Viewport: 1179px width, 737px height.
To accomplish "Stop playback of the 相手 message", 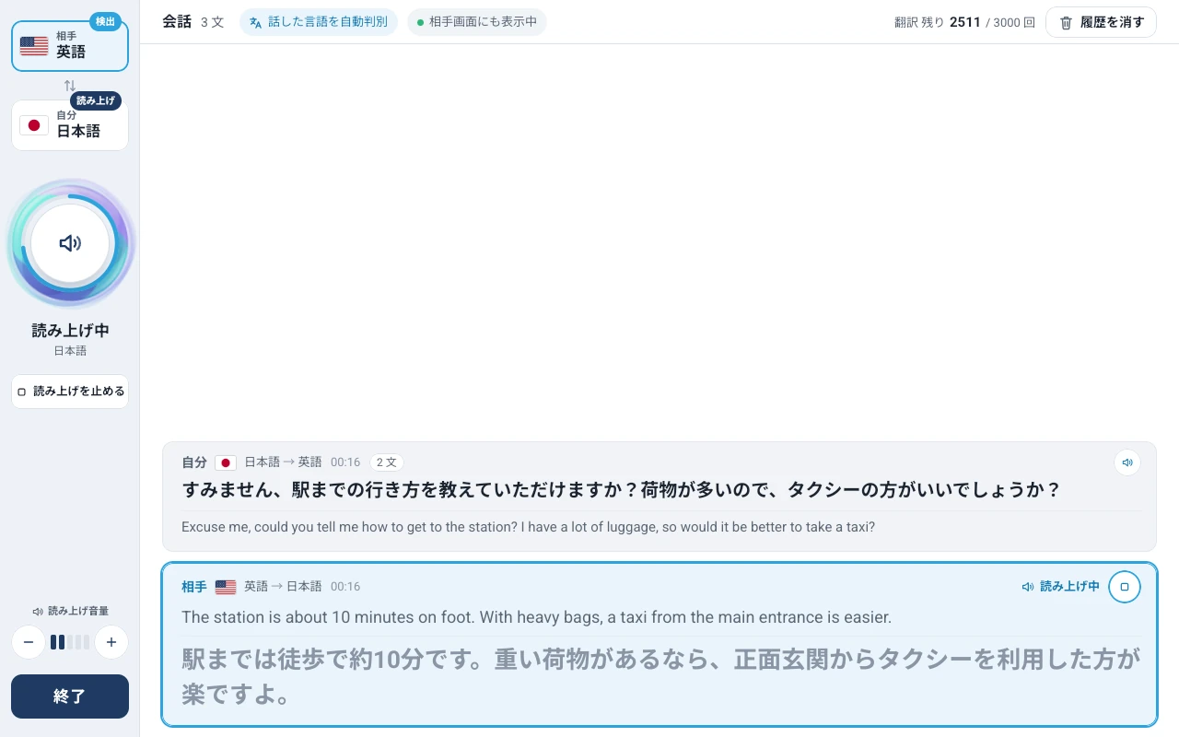I will pos(1124,587).
